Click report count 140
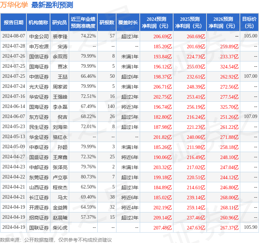 111,107
